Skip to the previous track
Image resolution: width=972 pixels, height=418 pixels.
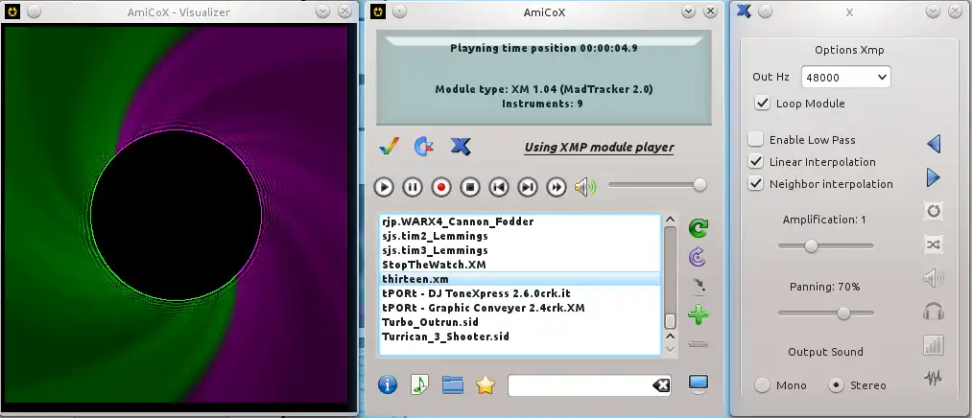pyautogui.click(x=499, y=187)
